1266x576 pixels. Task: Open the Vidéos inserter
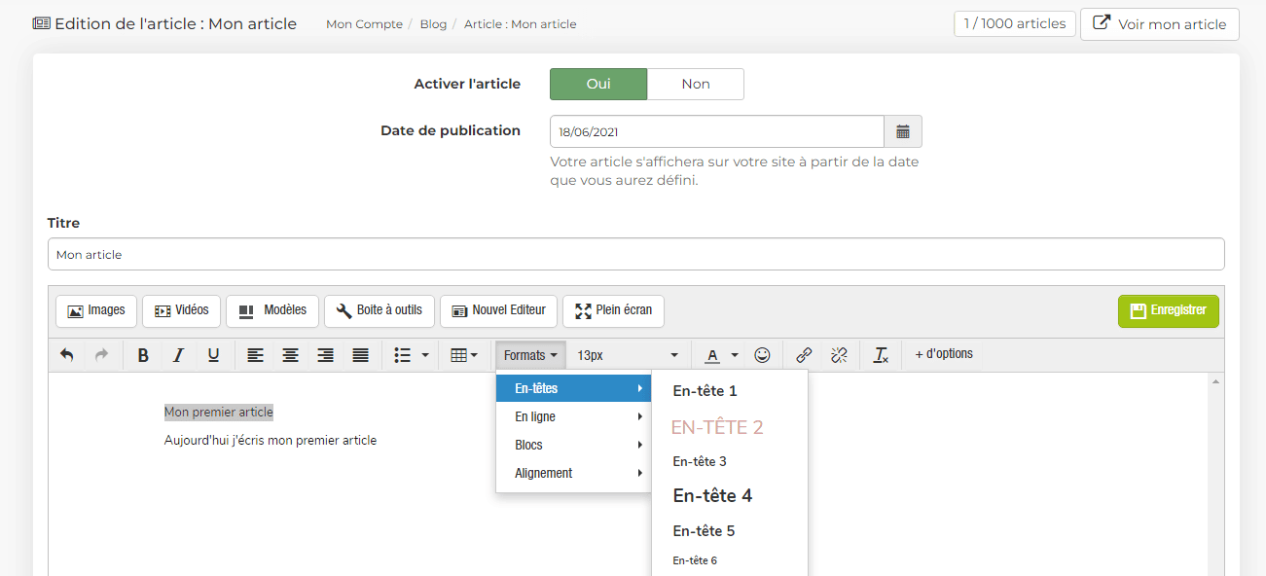182,310
